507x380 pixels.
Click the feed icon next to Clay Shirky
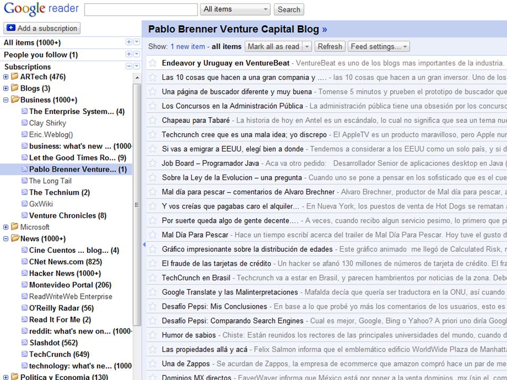pyautogui.click(x=24, y=123)
